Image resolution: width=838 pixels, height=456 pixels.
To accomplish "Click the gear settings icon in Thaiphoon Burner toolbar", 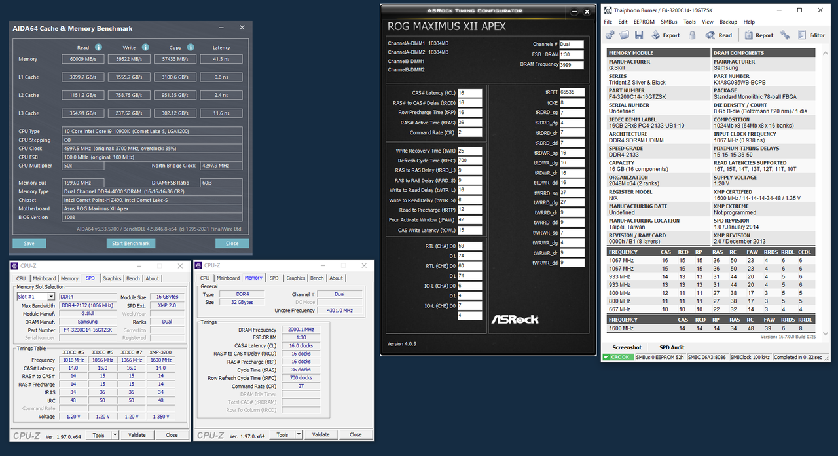I will pos(610,35).
